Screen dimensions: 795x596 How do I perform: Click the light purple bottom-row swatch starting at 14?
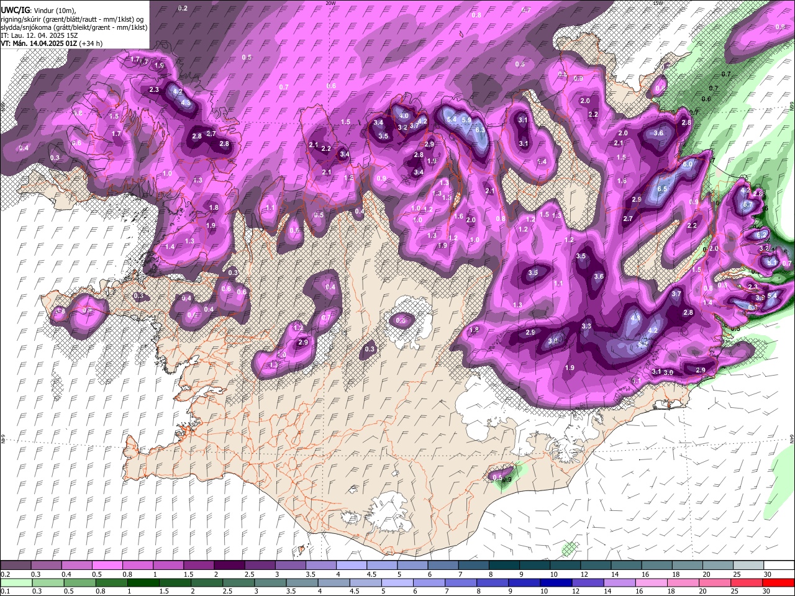620,582
